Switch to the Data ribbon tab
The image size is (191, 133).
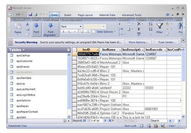click(54, 15)
